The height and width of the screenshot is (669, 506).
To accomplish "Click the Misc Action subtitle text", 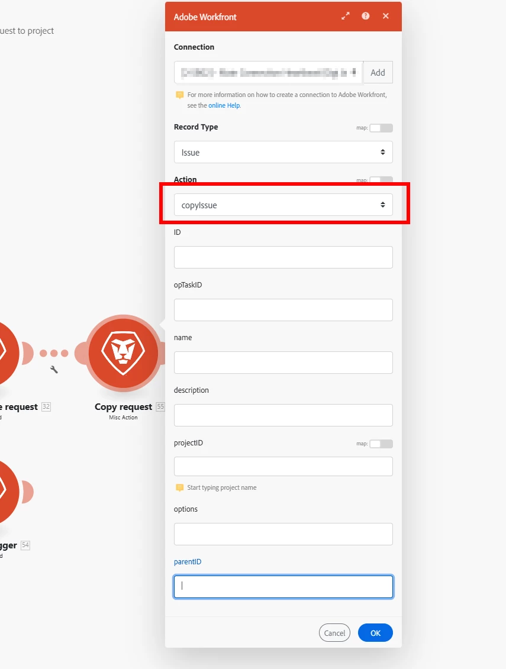I will coord(124,418).
